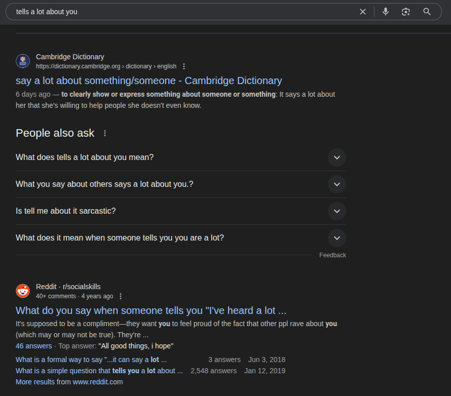Viewport: 451px width, 396px height.
Task: Clear the search box with the X icon
Action: pyautogui.click(x=363, y=12)
